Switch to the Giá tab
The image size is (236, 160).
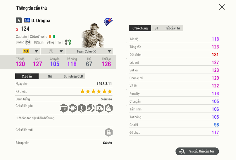pos(50,76)
